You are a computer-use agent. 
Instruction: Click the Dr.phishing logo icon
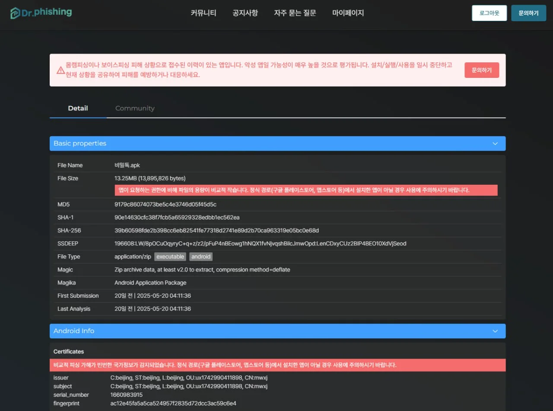pyautogui.click(x=16, y=13)
